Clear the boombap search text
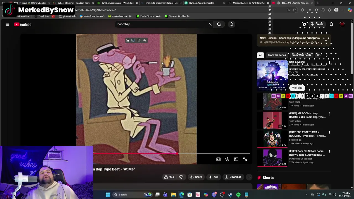Image resolution: width=354 pixels, height=199 pixels. 210,24
